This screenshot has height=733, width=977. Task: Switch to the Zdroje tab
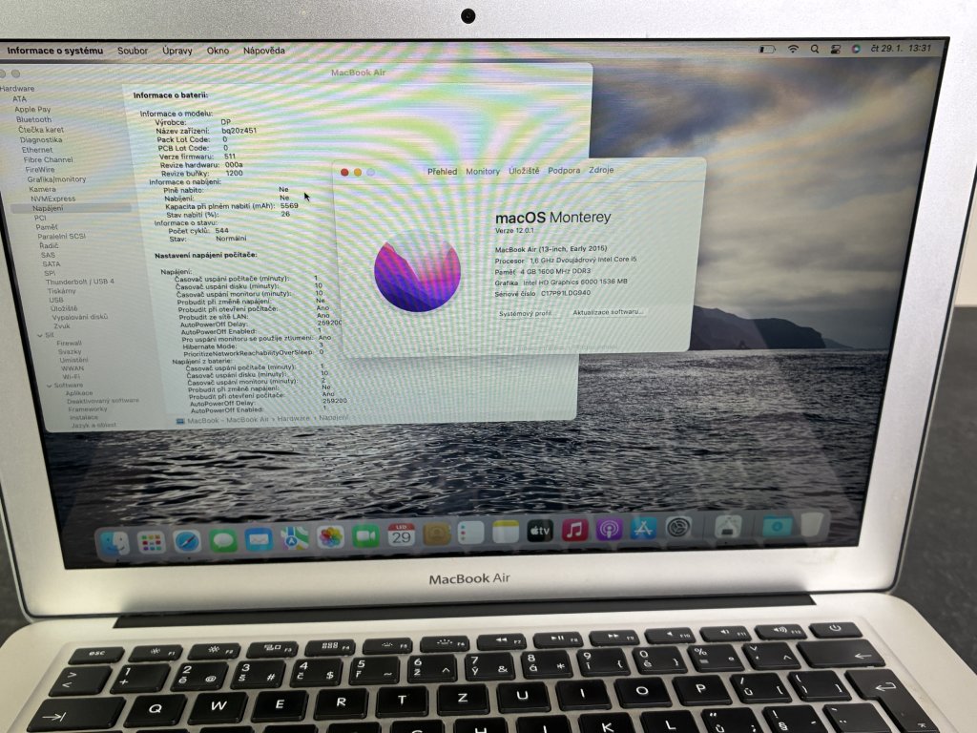(601, 170)
